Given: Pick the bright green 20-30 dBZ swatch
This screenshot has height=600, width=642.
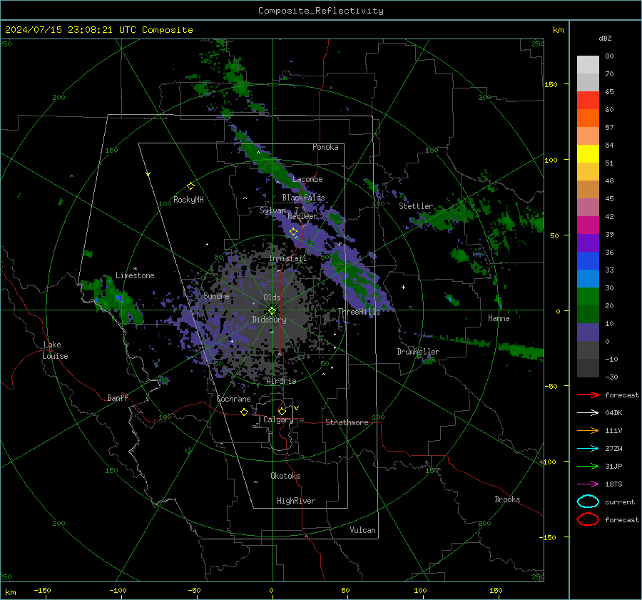Looking at the screenshot, I should (588, 297).
